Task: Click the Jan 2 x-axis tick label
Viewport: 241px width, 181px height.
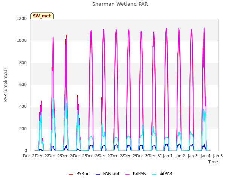Action: (180, 156)
